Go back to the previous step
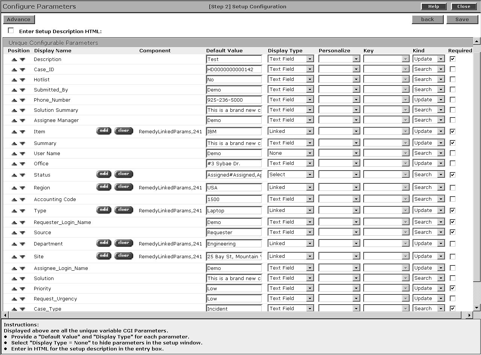 click(428, 20)
